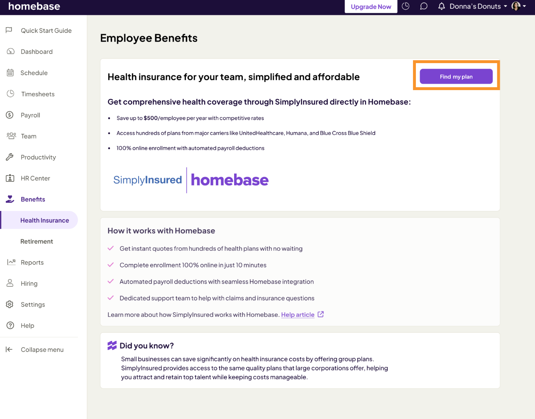Click the Employee Benefits page heading
The height and width of the screenshot is (419, 535).
pos(149,38)
